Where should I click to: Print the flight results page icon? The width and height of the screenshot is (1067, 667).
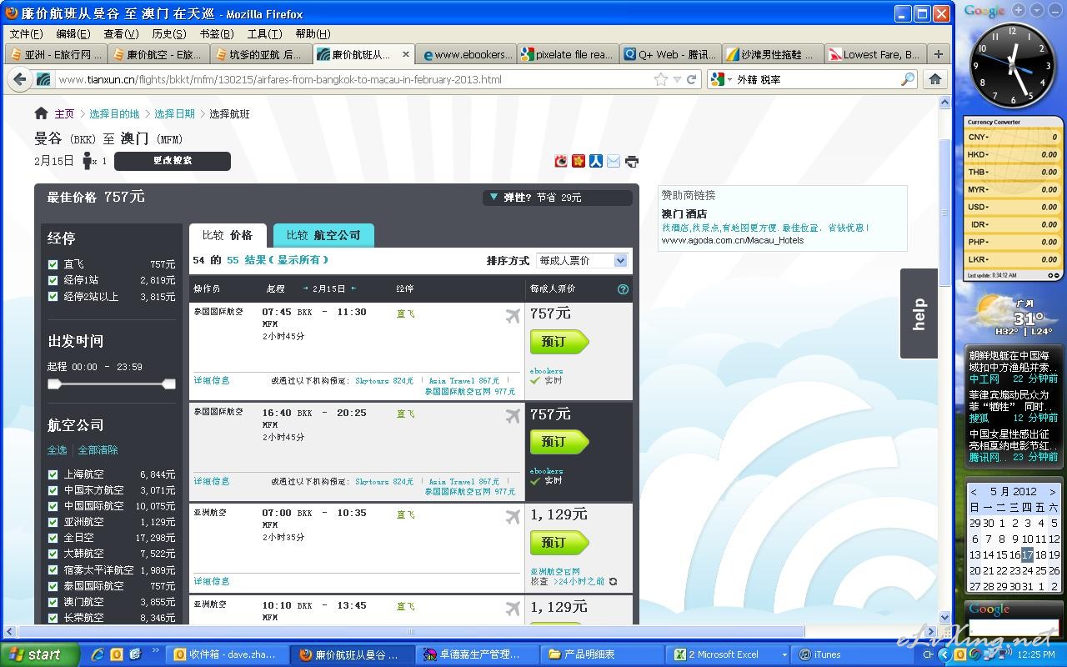pos(632,161)
